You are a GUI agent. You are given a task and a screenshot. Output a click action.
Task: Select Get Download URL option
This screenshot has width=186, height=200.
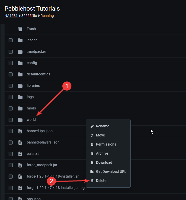[111, 172]
